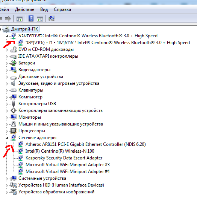197x199 pixels.
Task: Click the Клавиатуры keyboard icon
Action: (14, 90)
